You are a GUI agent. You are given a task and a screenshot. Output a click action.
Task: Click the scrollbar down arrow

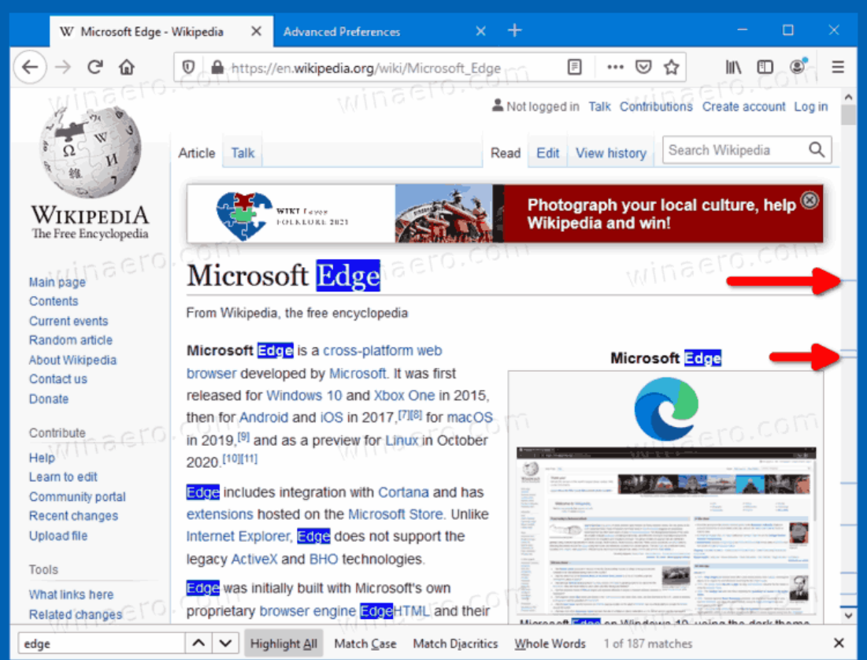click(848, 615)
